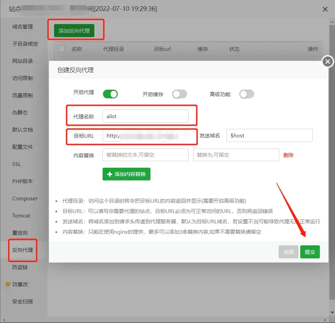Open the 反向代理 sidebar tab

click(x=23, y=250)
